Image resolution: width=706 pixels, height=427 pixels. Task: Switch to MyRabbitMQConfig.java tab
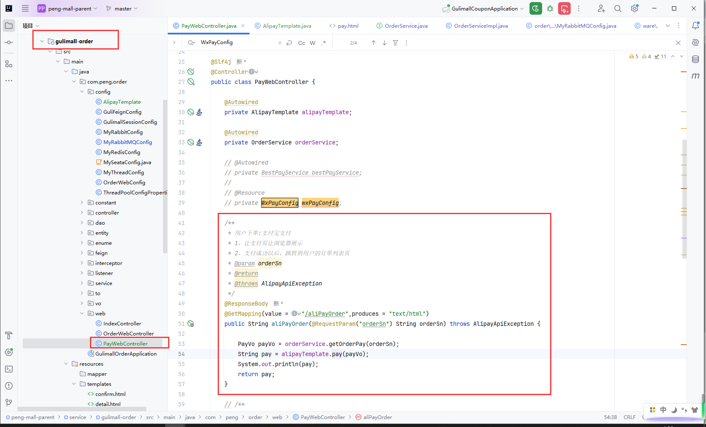coord(571,26)
